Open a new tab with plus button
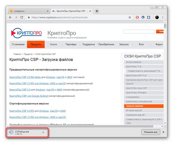Image resolution: width=173 pixels, height=143 pixels. click(97, 11)
